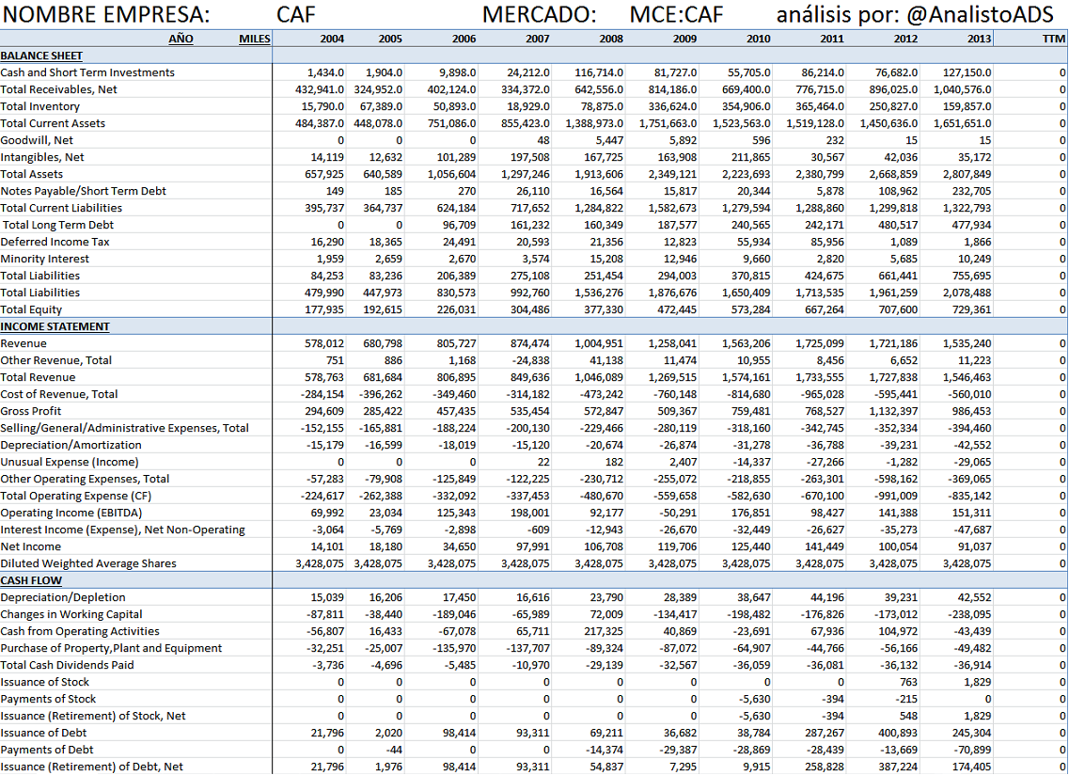Image resolution: width=1069 pixels, height=775 pixels.
Task: Select the Selling/General/Administrative Expenses, Total label
Action: click(x=124, y=429)
